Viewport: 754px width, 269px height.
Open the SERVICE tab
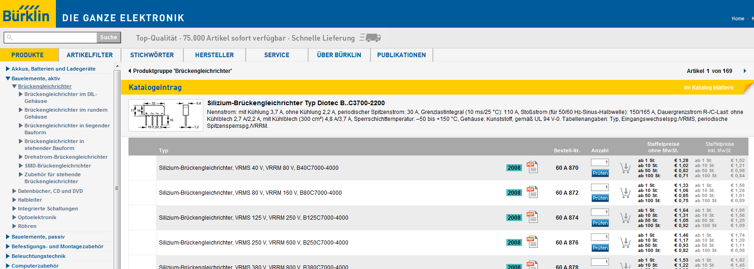[x=277, y=55]
